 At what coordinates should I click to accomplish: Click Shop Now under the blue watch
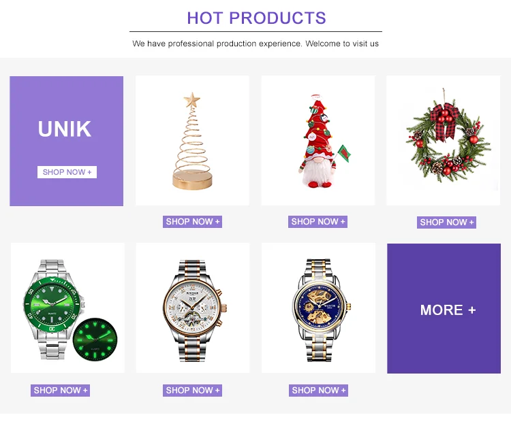318,391
